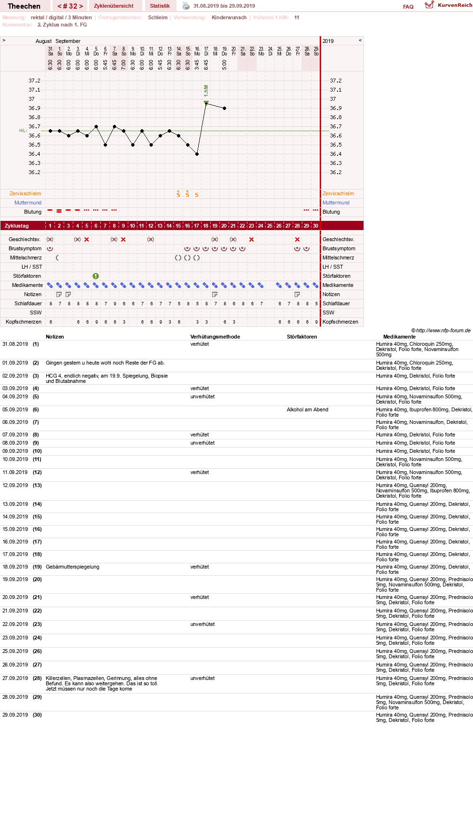Screen dimensions: 473x829
Task: Open the note icon on cycle day 19
Action: (215, 294)
